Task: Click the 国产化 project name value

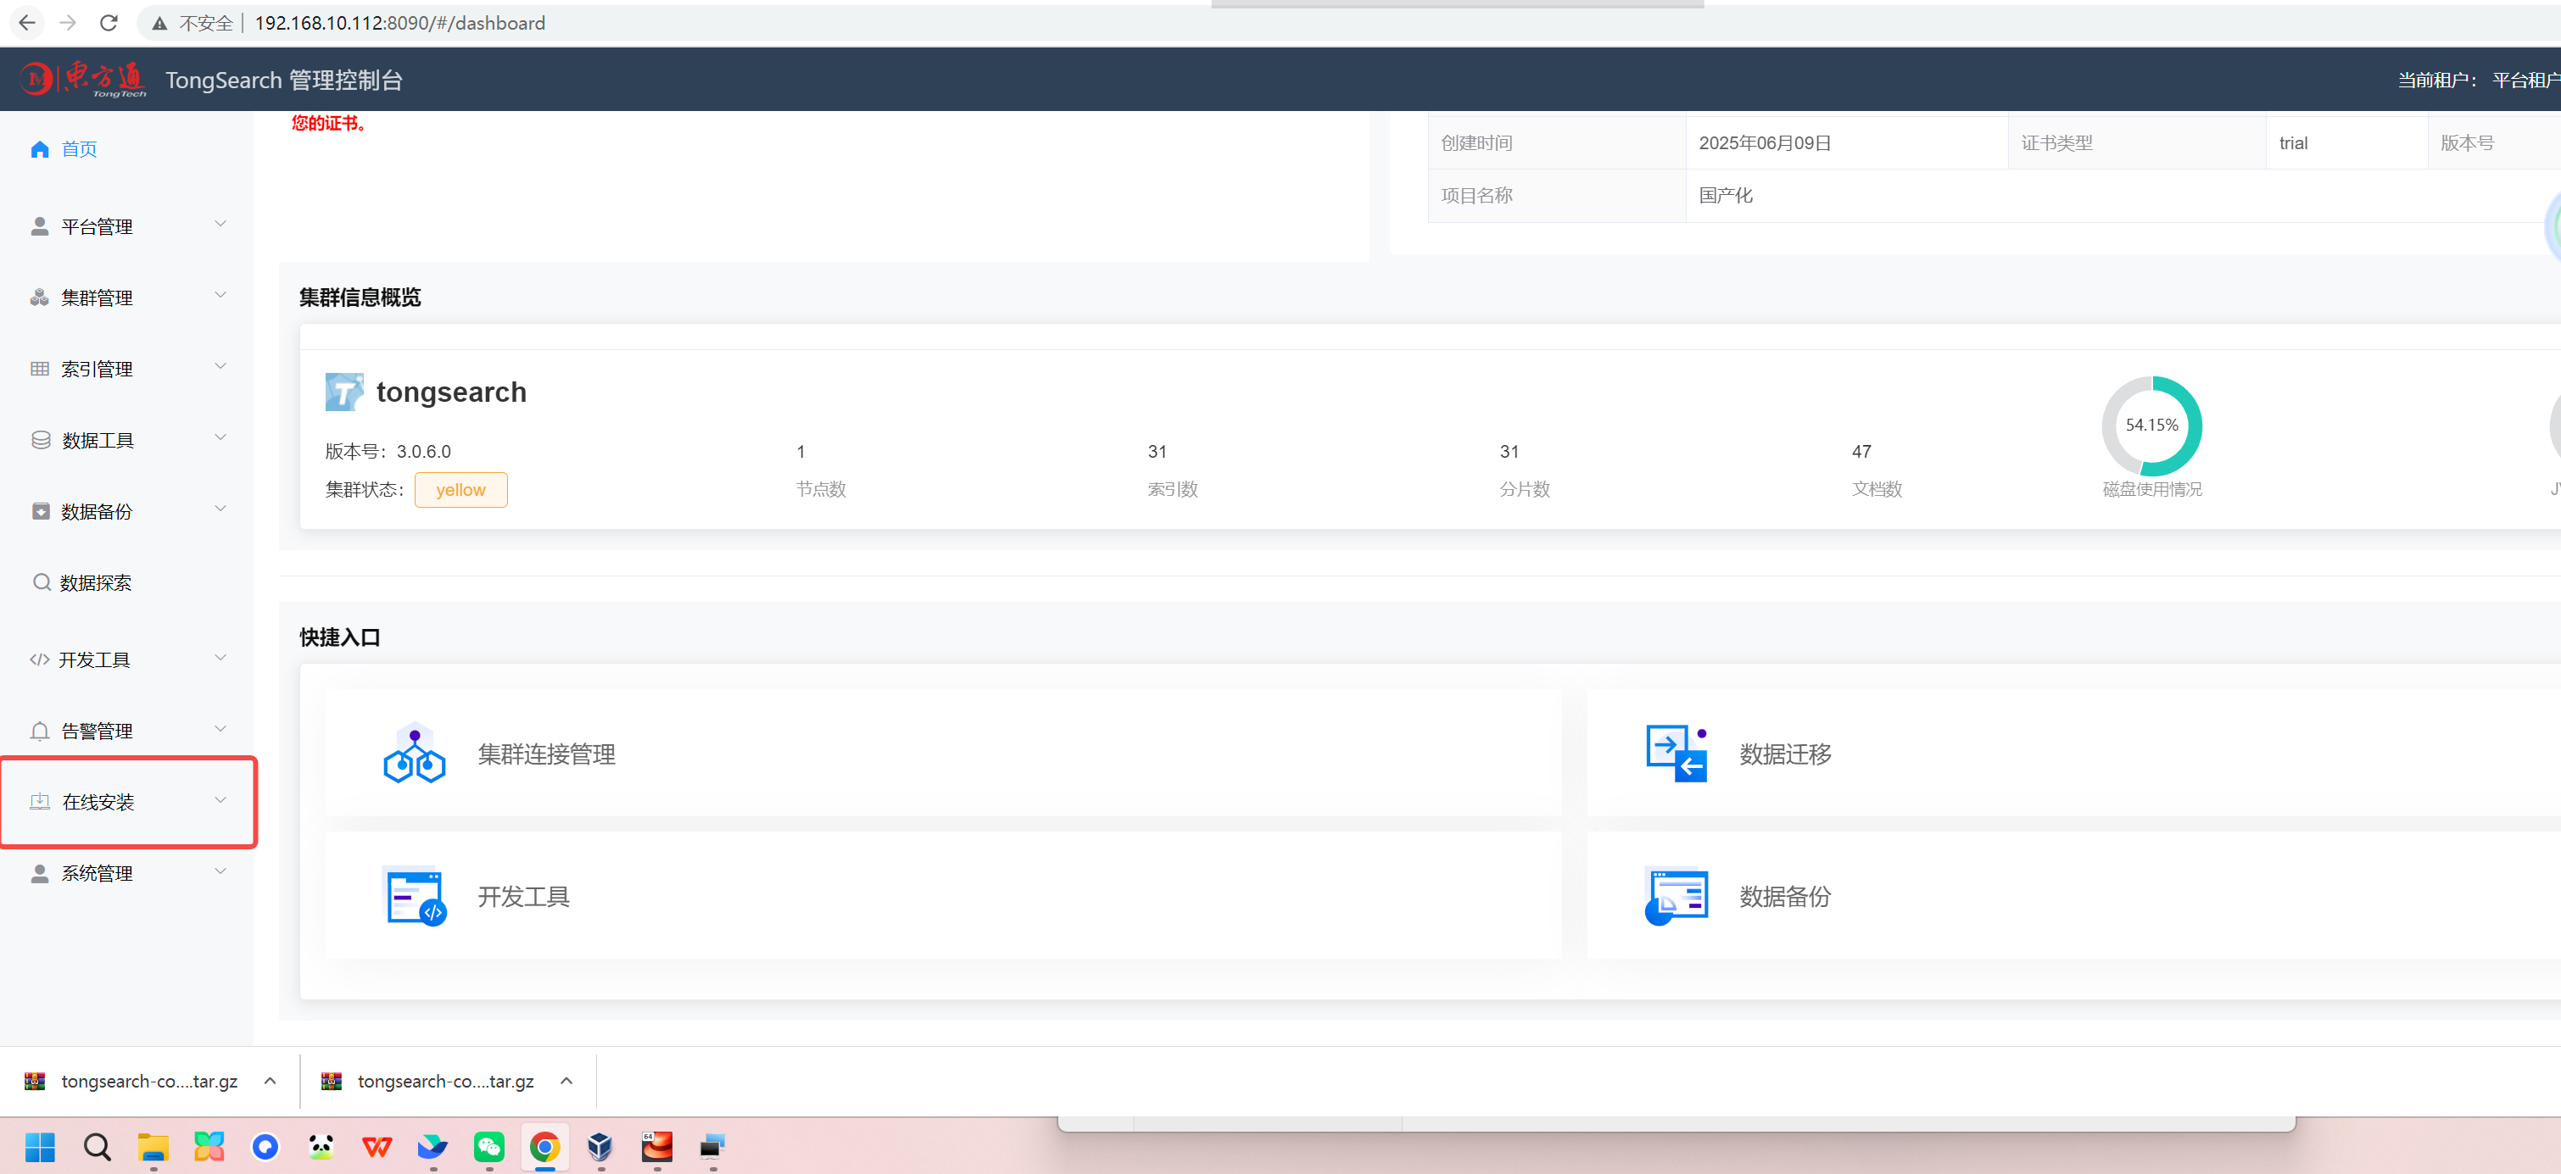Action: coord(1725,195)
